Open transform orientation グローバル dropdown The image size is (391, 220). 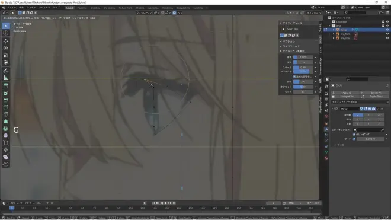pyautogui.click(x=145, y=12)
